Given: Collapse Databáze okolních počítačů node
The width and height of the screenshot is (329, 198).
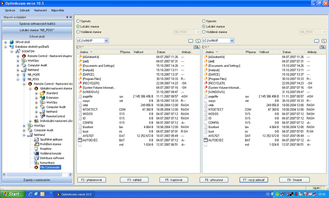Looking at the screenshot, I should [6, 47].
